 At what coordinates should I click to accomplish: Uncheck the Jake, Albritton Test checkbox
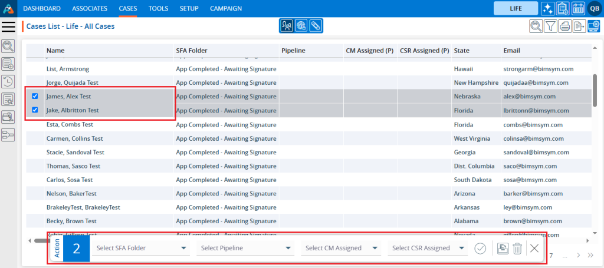tap(35, 110)
